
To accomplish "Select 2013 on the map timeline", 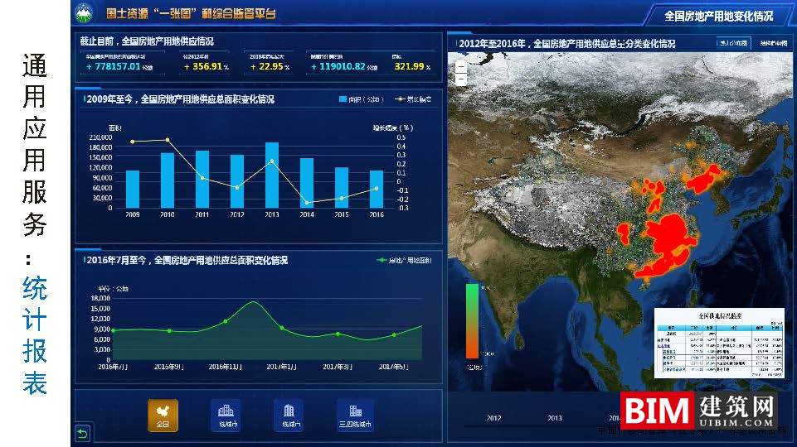I will (554, 418).
